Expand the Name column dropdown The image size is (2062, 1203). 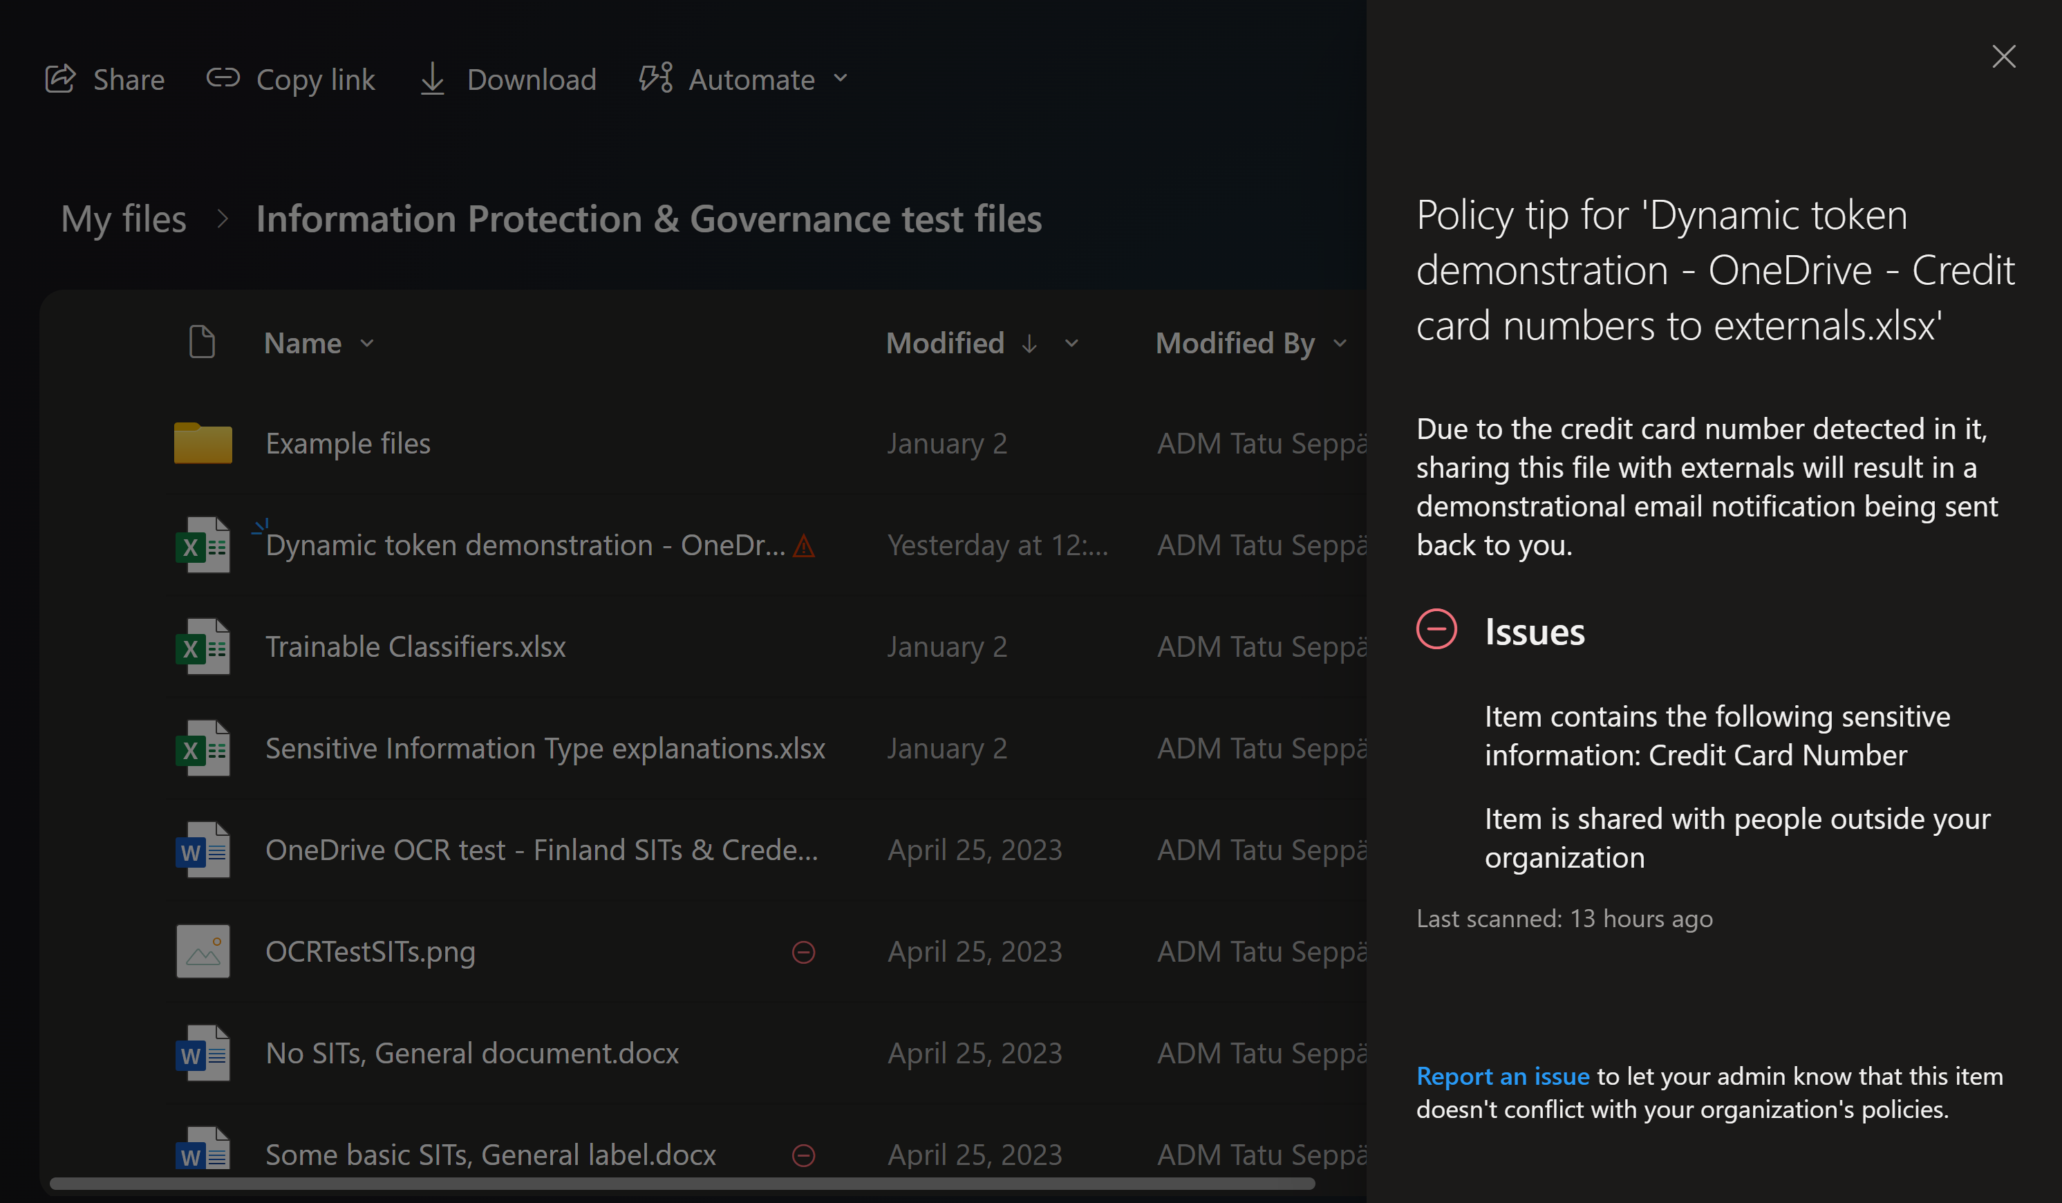point(367,344)
